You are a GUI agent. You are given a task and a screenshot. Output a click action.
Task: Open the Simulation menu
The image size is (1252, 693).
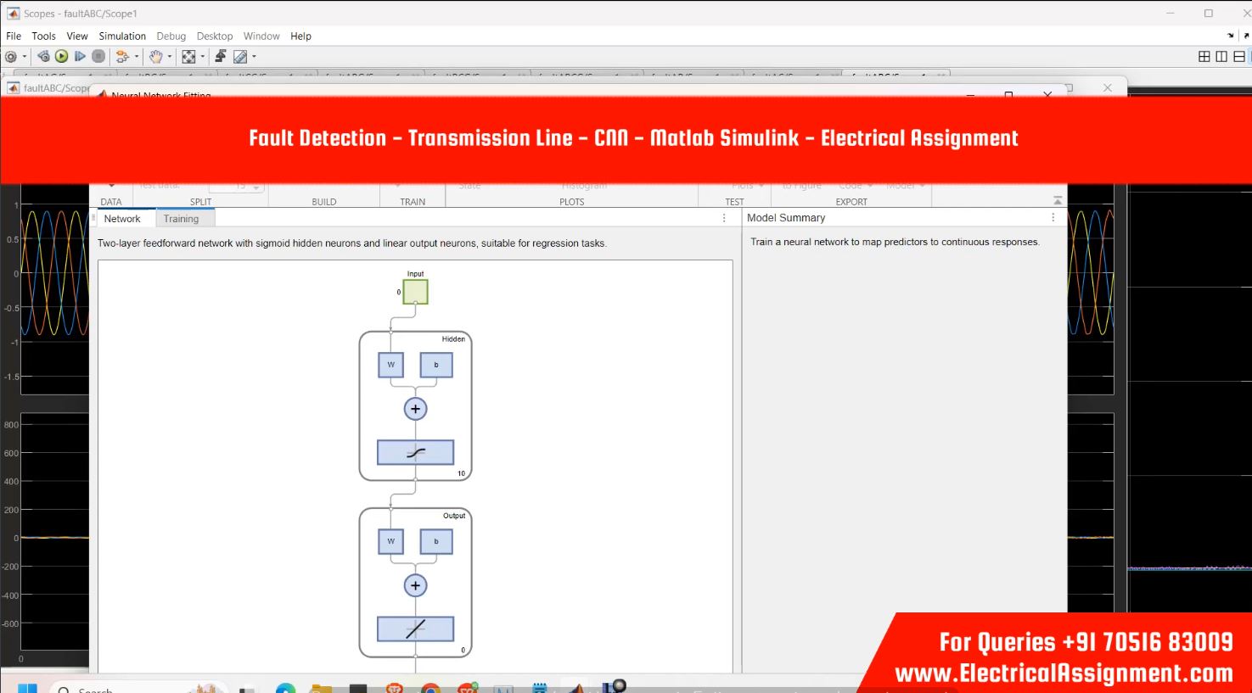point(122,36)
